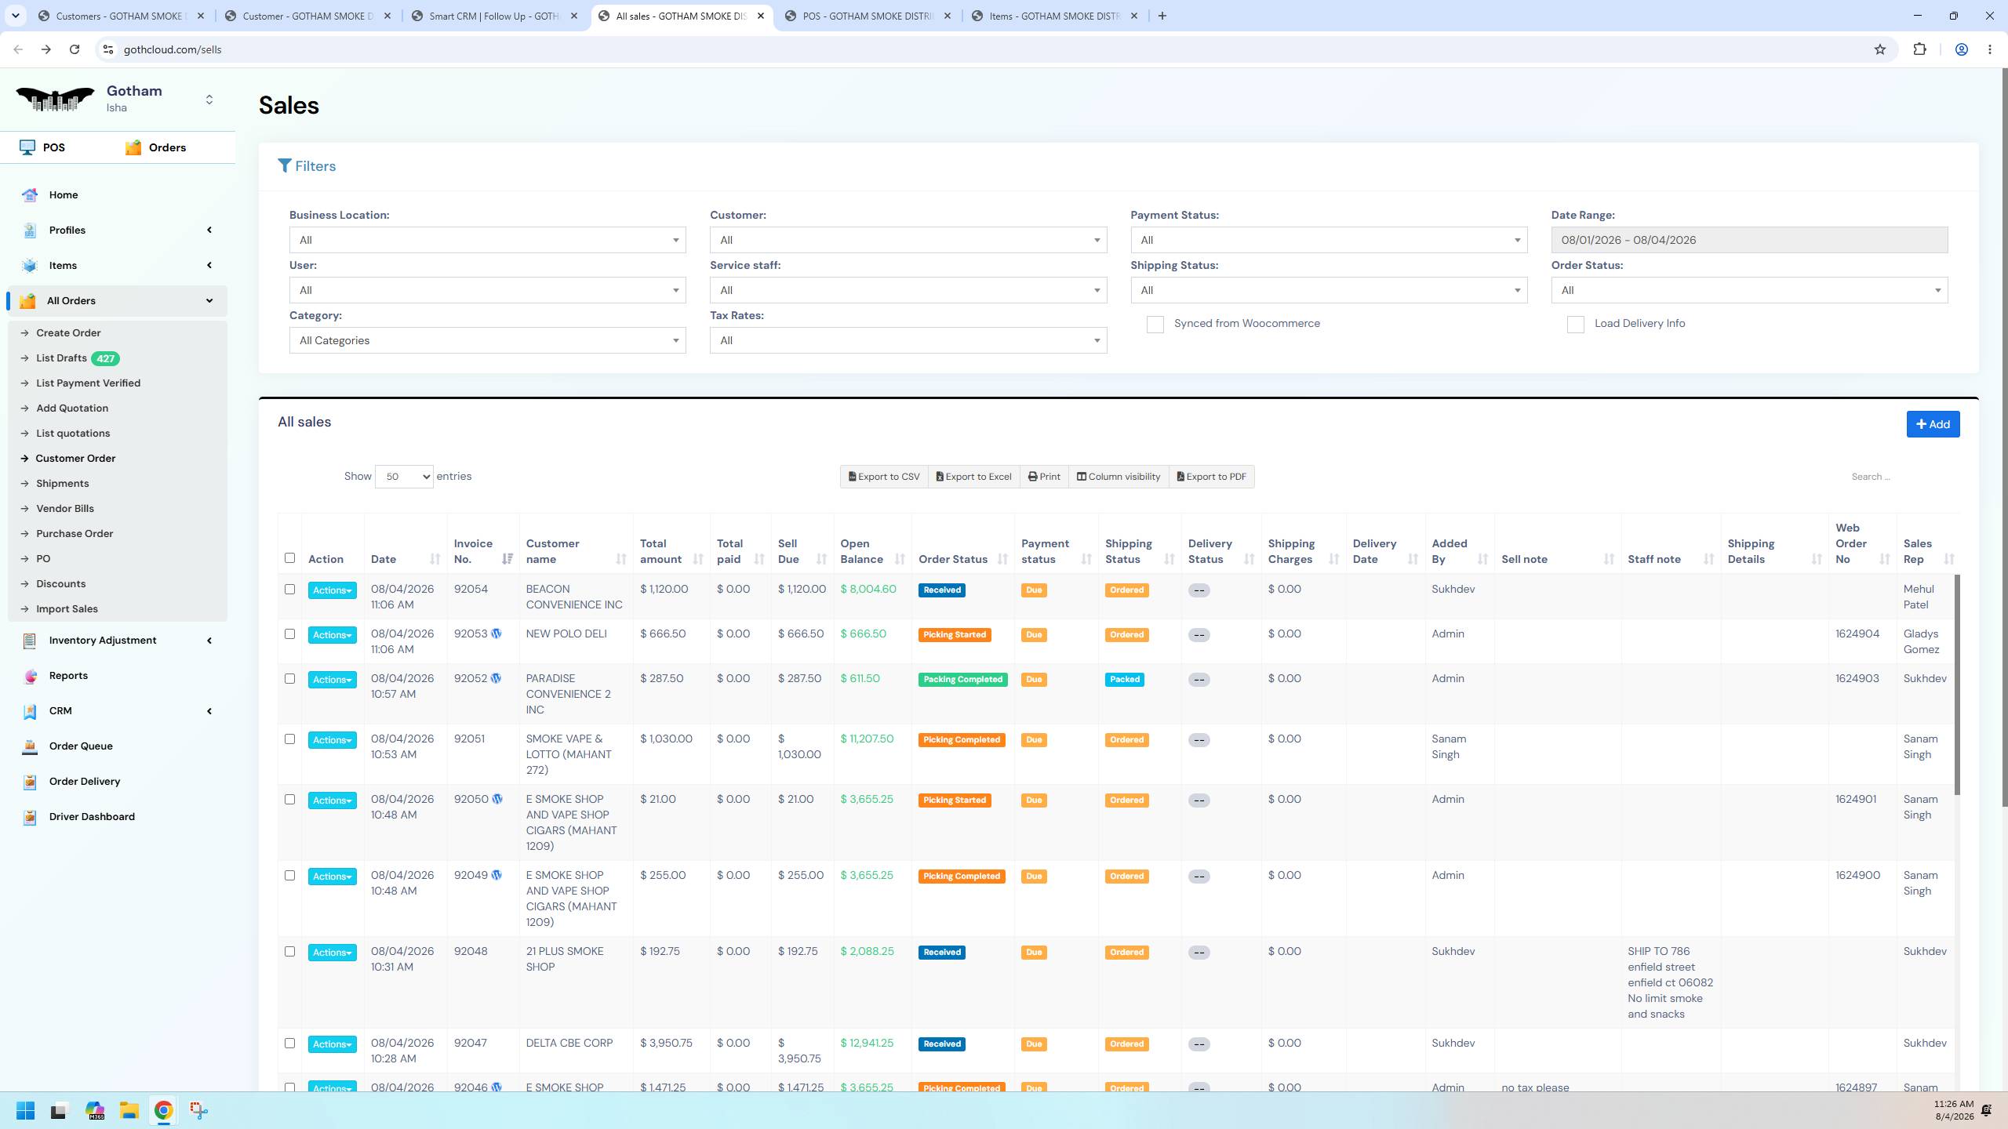Click the Filters funnel icon
The image size is (2008, 1129).
point(285,165)
